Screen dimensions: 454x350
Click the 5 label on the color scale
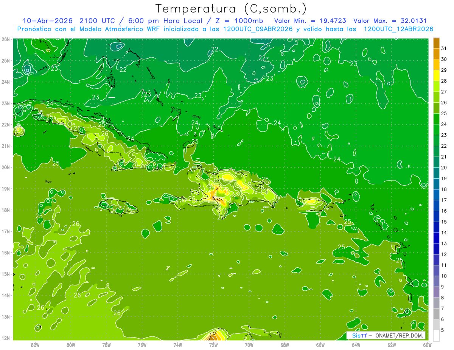[x=443, y=330]
